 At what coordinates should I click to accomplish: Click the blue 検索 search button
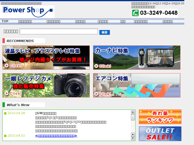click(x=105, y=32)
